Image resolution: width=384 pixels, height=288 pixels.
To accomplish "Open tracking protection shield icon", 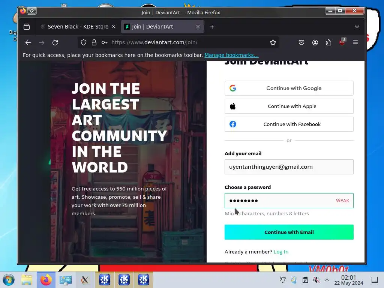I will coord(84,43).
